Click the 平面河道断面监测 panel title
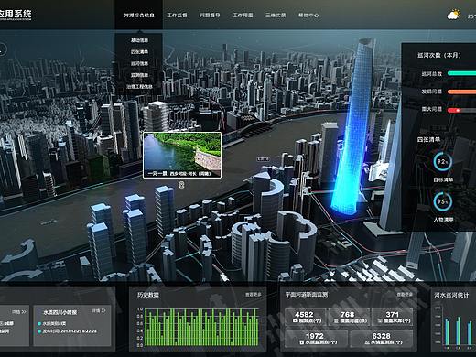 307,295
